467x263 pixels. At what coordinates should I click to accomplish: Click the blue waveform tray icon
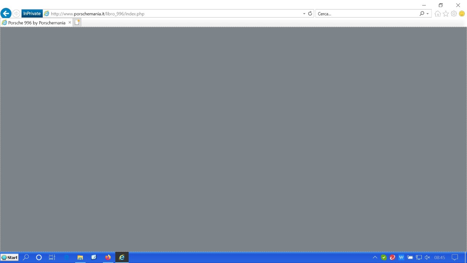pos(401,258)
